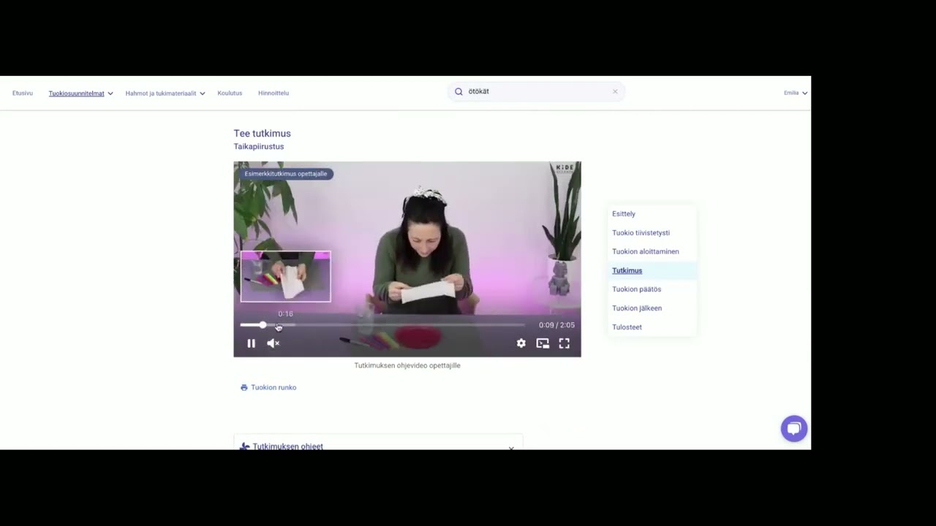This screenshot has width=936, height=526.
Task: Open video settings gear
Action: (x=521, y=343)
